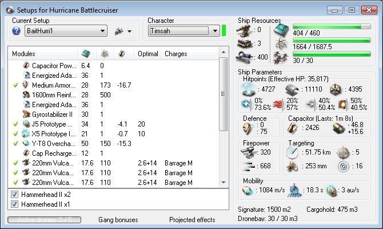Image resolution: width=383 pixels, height=229 pixels.
Task: Click the turret firepower icon showing 320
Action: coord(248,152)
